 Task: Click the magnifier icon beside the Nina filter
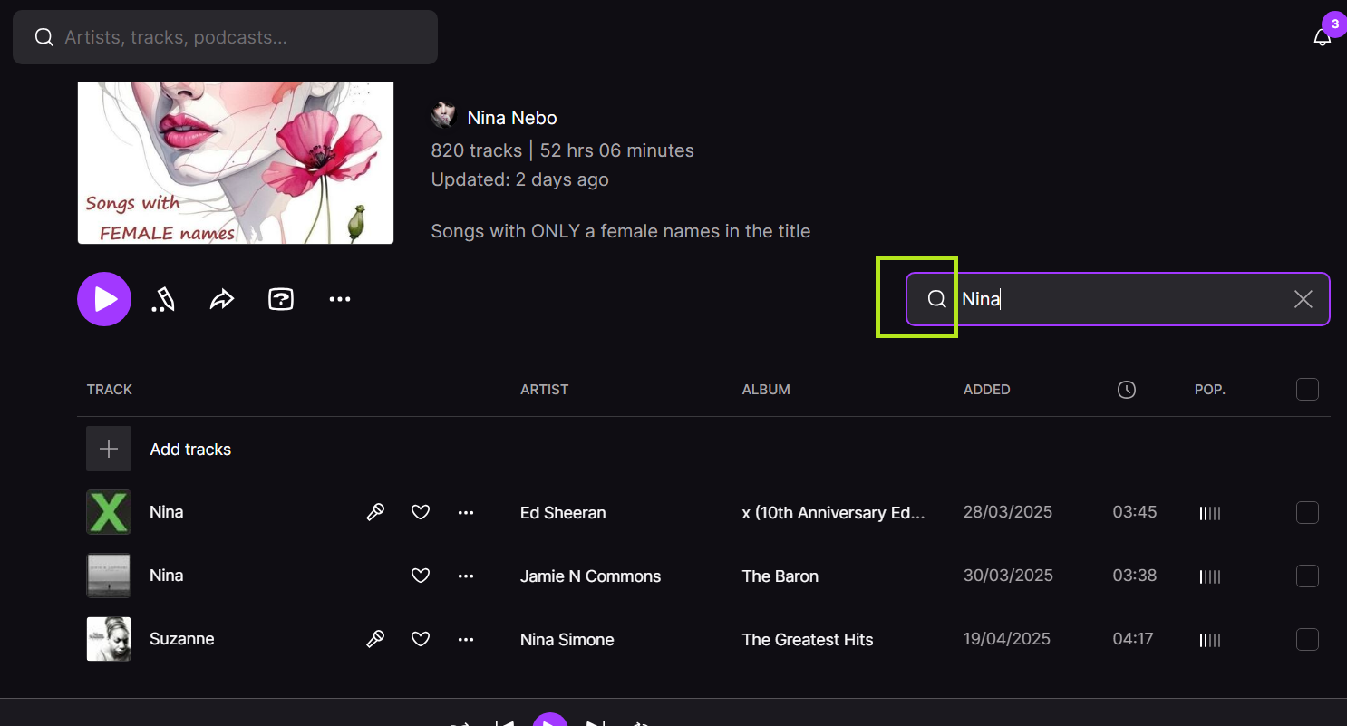coord(937,299)
